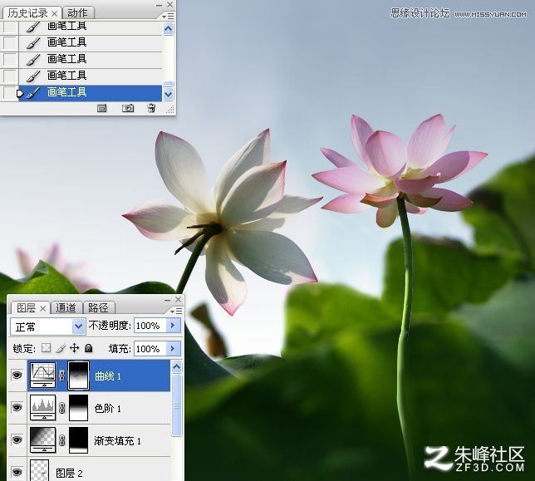The width and height of the screenshot is (535, 481).
Task: Open the 不透明度 slider arrow
Action: 173,326
